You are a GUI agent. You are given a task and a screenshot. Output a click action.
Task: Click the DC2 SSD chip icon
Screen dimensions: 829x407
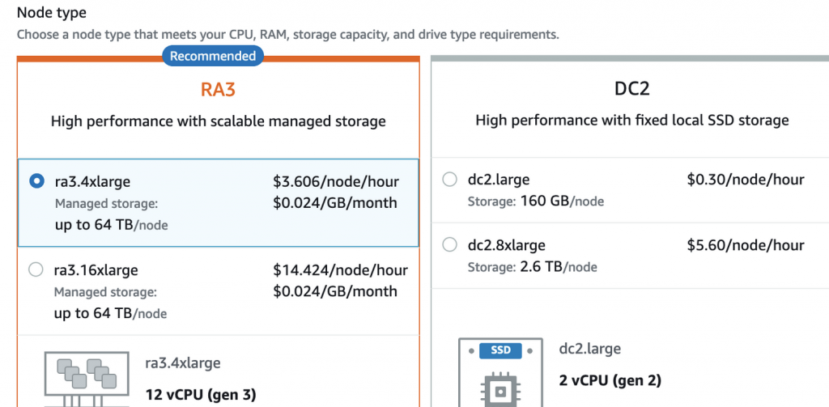point(500,375)
